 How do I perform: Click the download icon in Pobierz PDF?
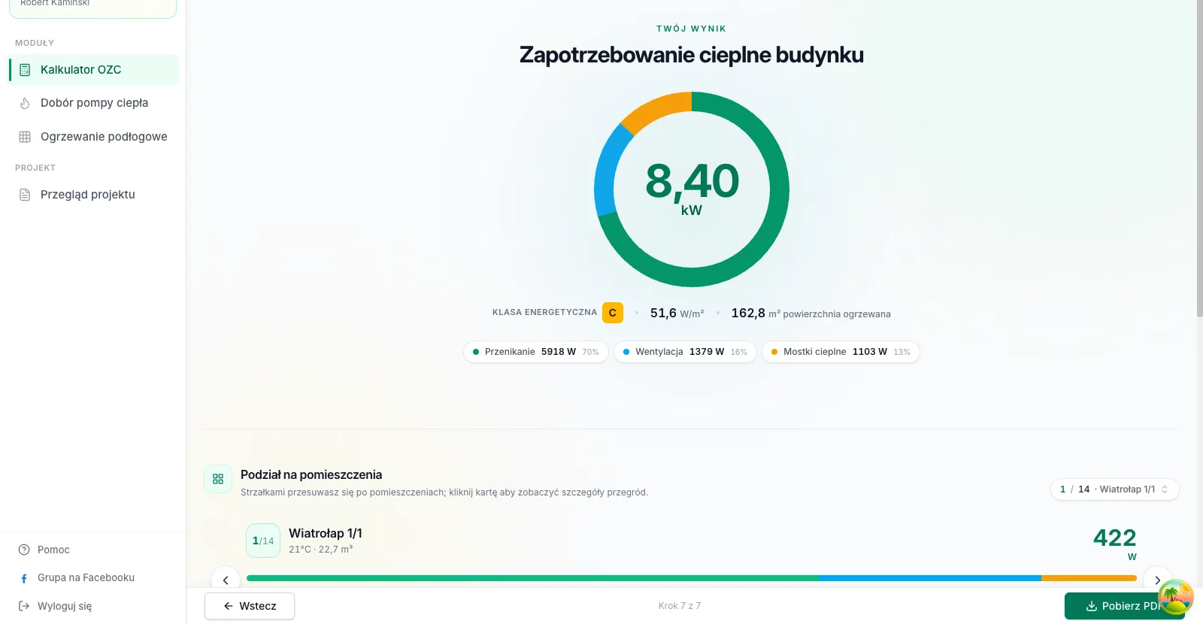click(x=1091, y=606)
